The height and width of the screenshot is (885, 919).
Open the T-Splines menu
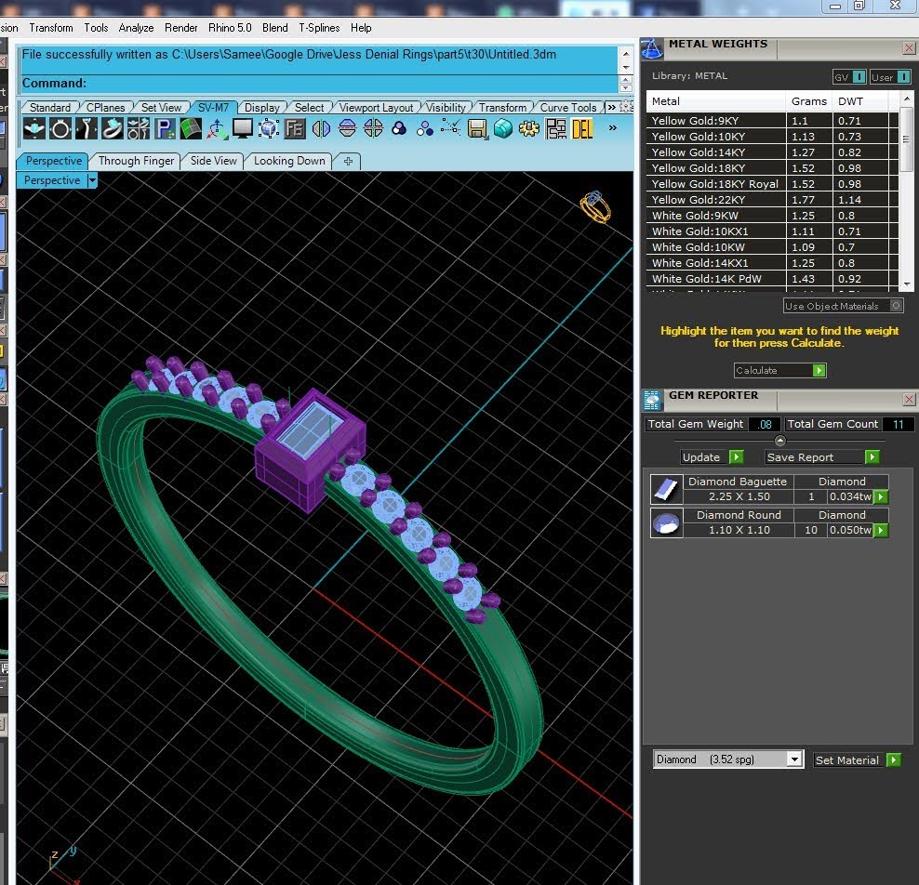coord(319,28)
